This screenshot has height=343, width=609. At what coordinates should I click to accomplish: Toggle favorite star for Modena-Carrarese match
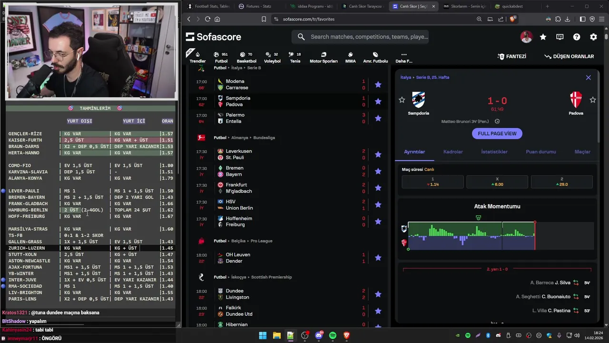pyautogui.click(x=378, y=84)
